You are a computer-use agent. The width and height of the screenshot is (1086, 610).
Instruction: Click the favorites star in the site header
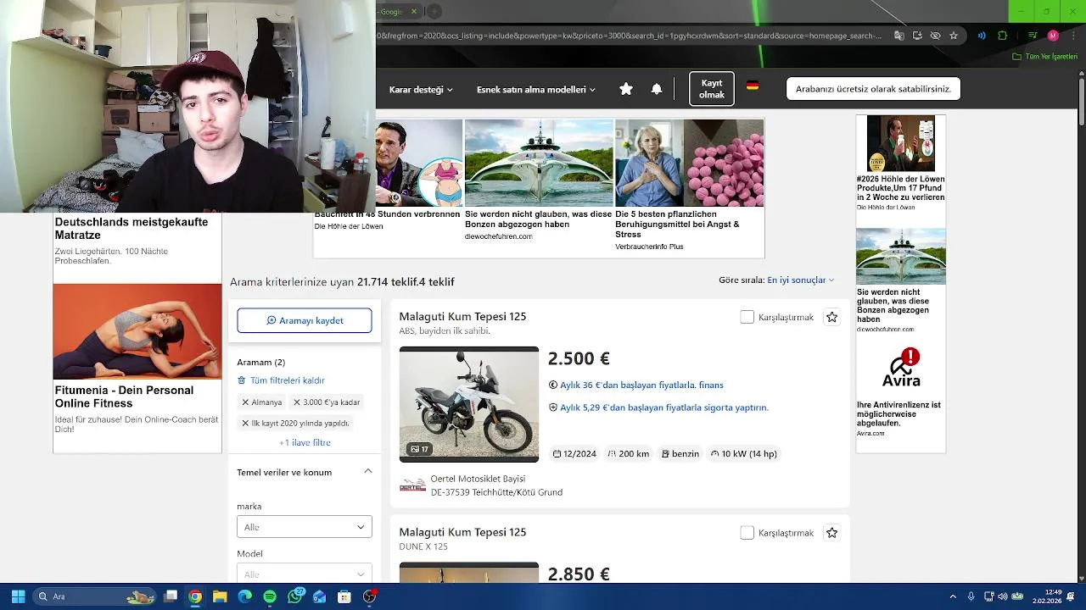click(626, 89)
